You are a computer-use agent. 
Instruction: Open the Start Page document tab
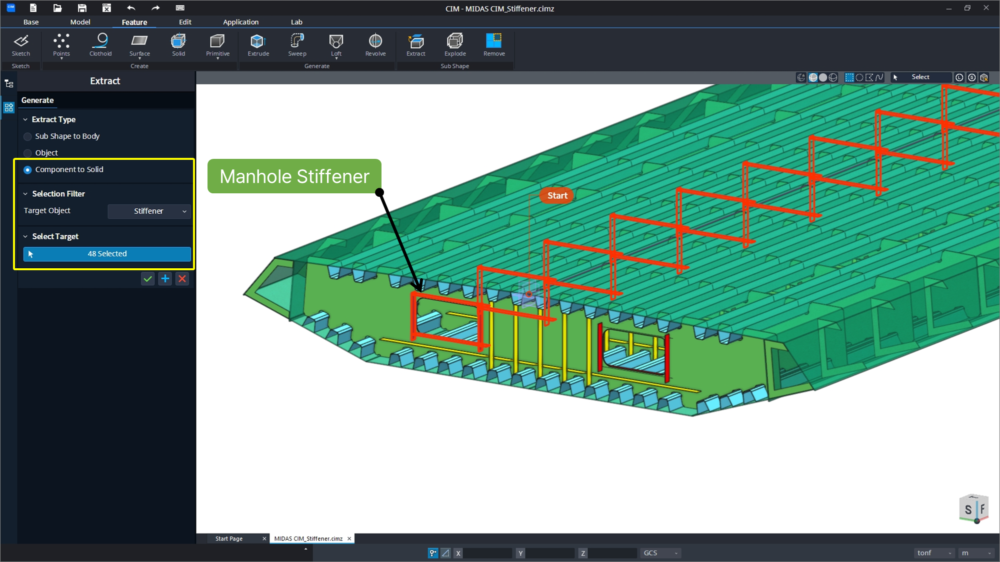229,539
